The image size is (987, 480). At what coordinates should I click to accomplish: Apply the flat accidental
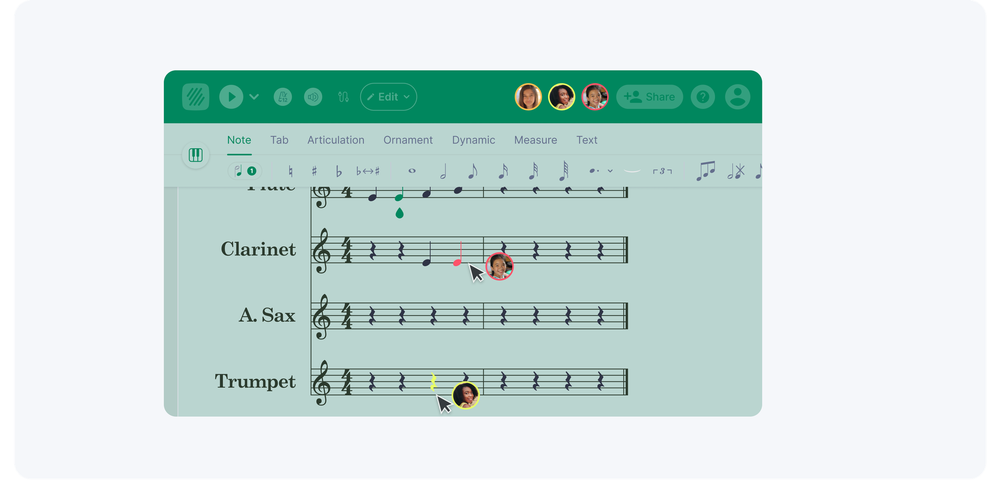339,171
